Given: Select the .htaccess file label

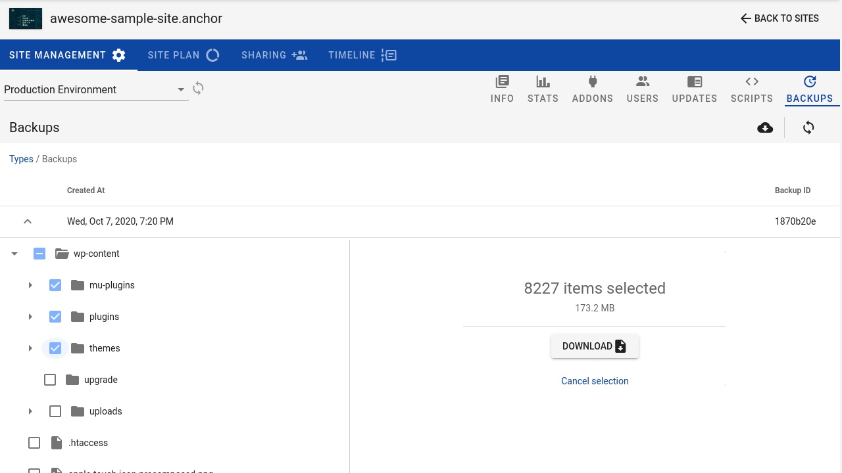Looking at the screenshot, I should pos(88,443).
